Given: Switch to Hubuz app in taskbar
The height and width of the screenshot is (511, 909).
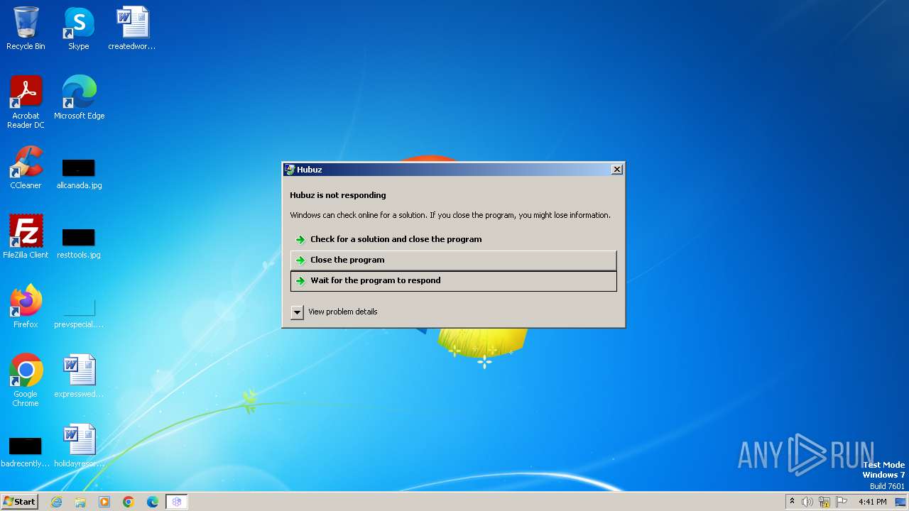Looking at the screenshot, I should tap(177, 502).
